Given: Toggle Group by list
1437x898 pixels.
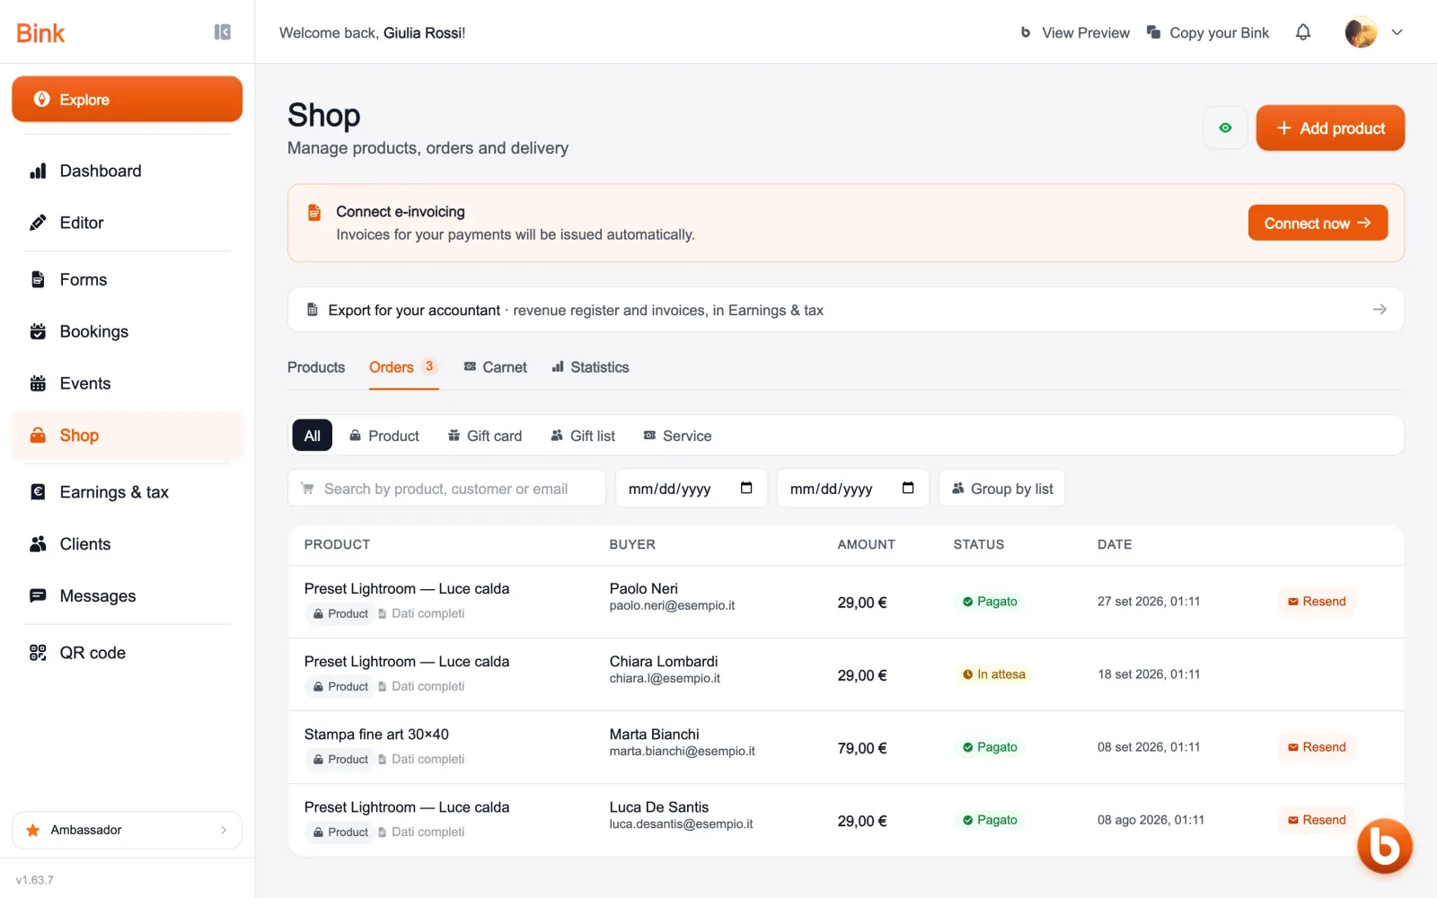Looking at the screenshot, I should coord(1001,489).
